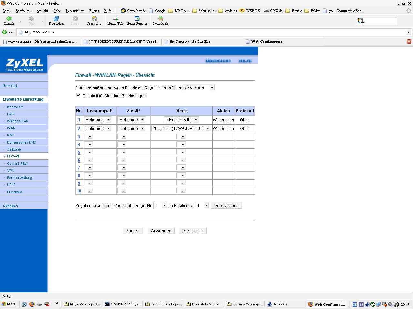
Task: Click the Verschieben button
Action: click(x=226, y=205)
